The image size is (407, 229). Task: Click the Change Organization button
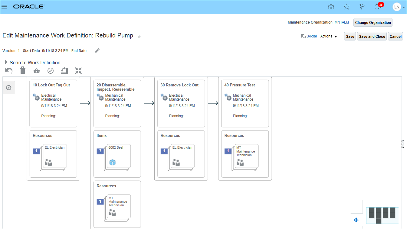click(373, 22)
